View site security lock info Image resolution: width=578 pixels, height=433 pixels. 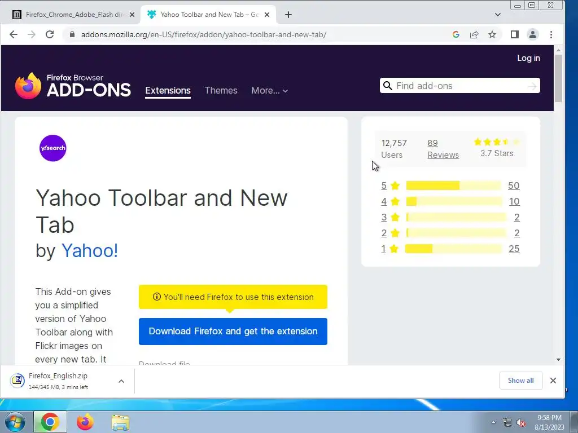[x=72, y=34]
